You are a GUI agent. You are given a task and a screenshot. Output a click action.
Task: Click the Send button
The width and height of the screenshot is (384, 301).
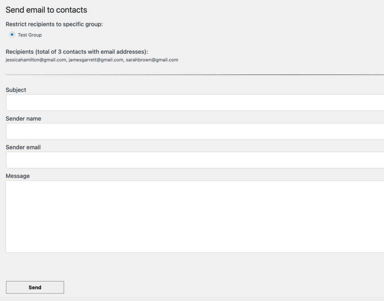[x=35, y=287]
